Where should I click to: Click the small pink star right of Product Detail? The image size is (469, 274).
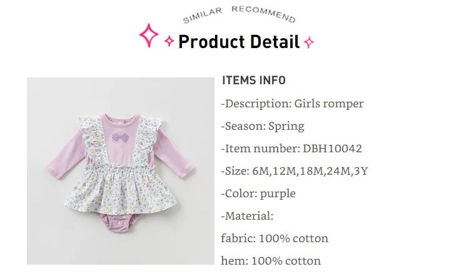[309, 42]
